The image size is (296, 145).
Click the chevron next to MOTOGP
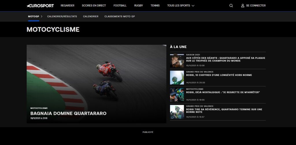pyautogui.click(x=42, y=16)
